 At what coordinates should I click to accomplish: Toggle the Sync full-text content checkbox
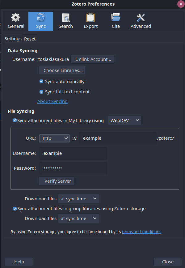(x=41, y=92)
